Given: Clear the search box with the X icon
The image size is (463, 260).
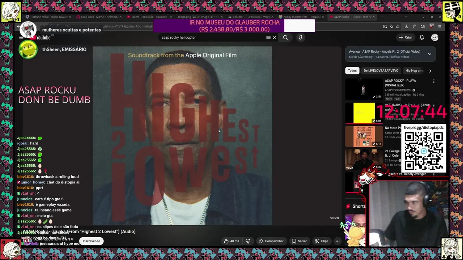Looking at the screenshot, I should 275,37.
